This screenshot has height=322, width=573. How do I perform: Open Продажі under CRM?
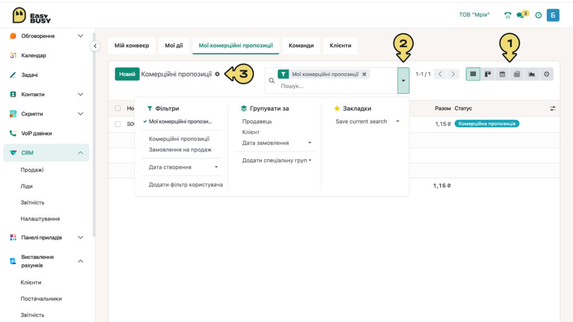[32, 170]
